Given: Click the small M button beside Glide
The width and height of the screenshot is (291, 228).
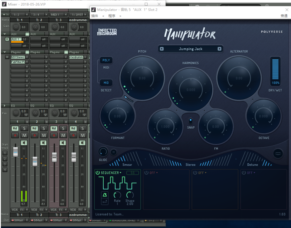Looking at the screenshot, I should coord(113,152).
